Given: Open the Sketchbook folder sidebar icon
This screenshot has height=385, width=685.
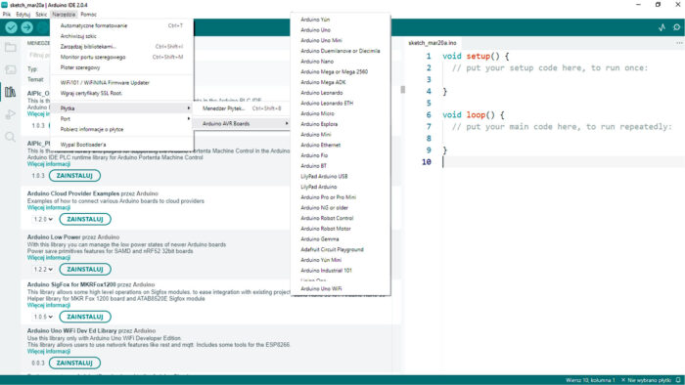Looking at the screenshot, I should point(11,47).
